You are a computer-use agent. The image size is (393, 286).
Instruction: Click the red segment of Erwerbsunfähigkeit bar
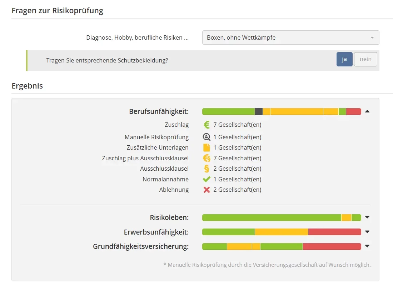tap(334, 232)
